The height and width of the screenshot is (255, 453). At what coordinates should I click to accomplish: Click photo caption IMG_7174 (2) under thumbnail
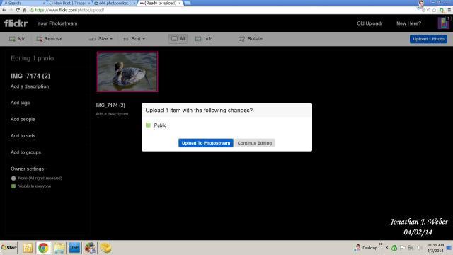110,106
